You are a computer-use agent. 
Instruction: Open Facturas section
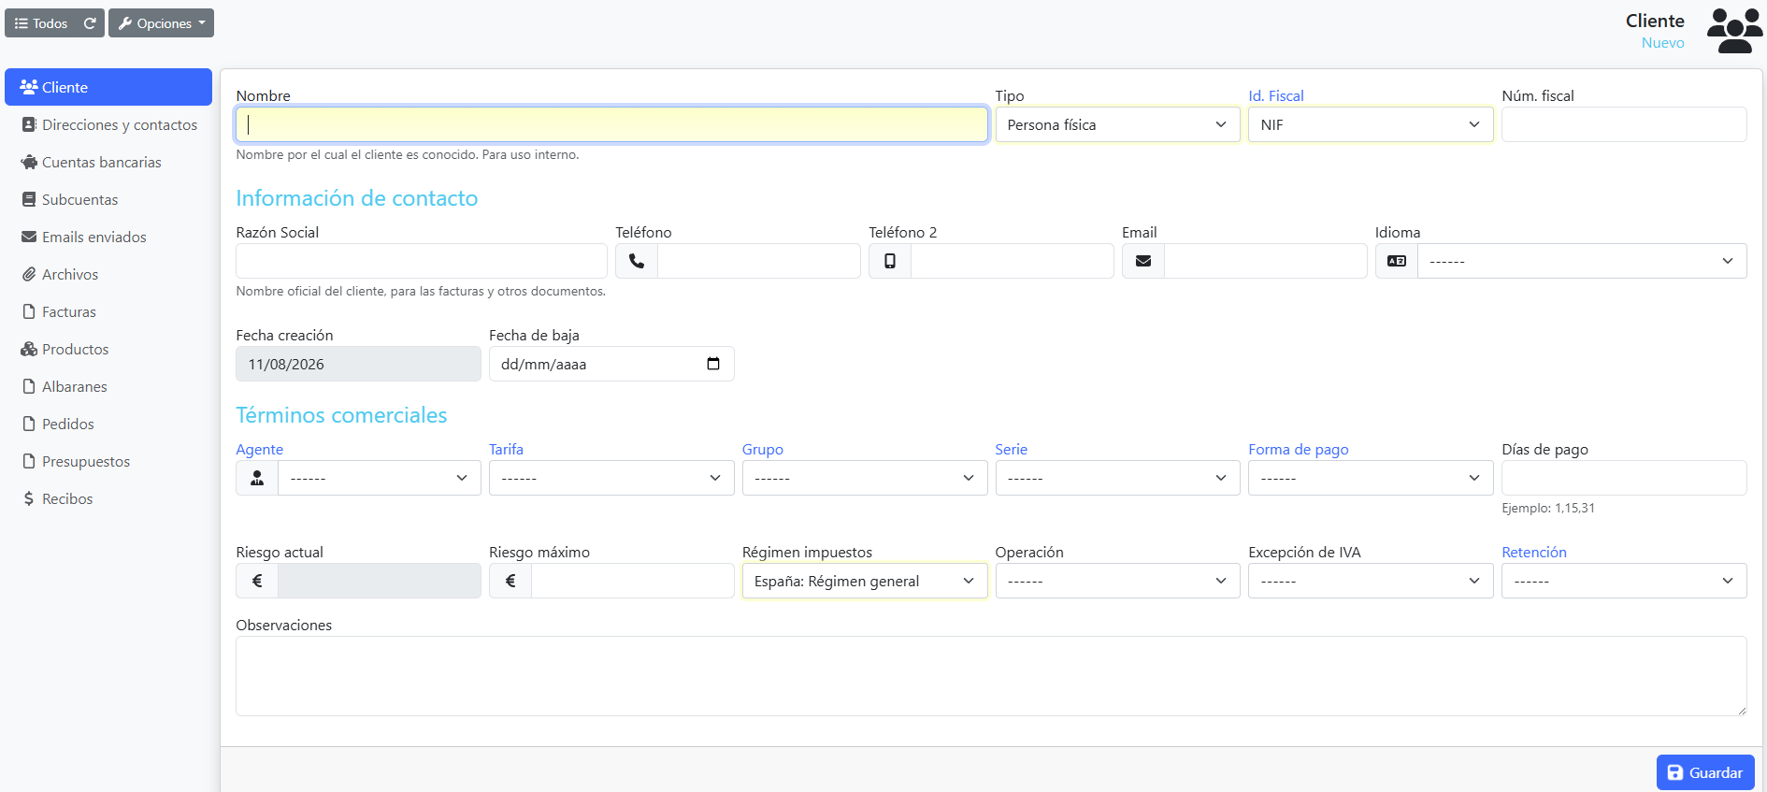(108, 311)
